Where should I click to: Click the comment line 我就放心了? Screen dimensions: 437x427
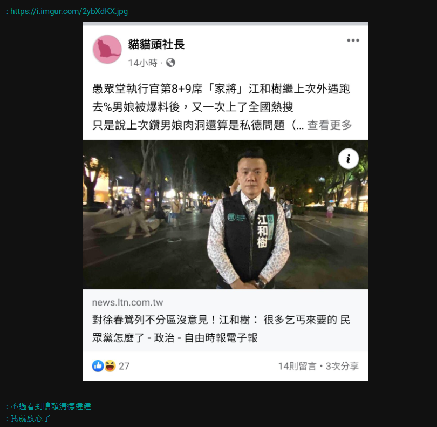pos(31,418)
